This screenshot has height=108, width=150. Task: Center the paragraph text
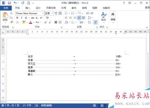tap(70, 18)
